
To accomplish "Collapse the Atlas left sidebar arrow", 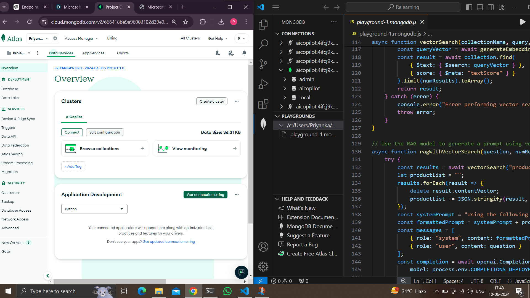I will point(48,275).
